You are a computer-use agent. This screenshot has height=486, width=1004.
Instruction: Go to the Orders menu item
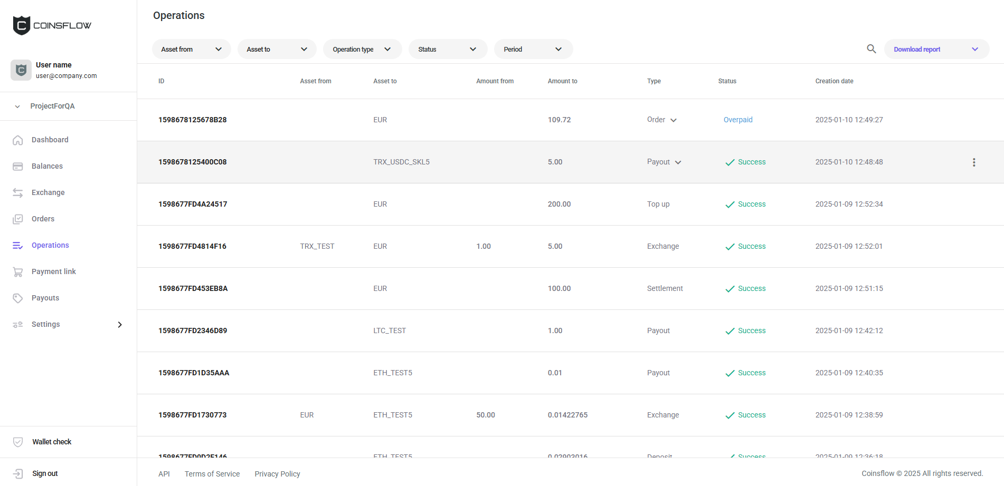(43, 219)
